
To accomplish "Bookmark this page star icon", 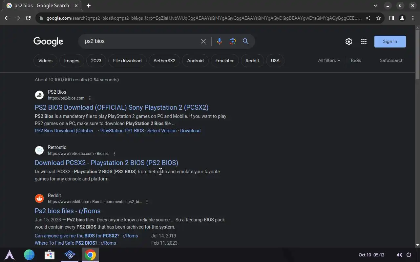I will [379, 18].
